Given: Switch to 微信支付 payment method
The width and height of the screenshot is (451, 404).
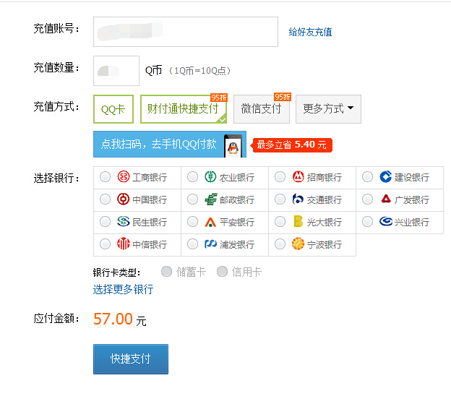Looking at the screenshot, I should [x=262, y=109].
